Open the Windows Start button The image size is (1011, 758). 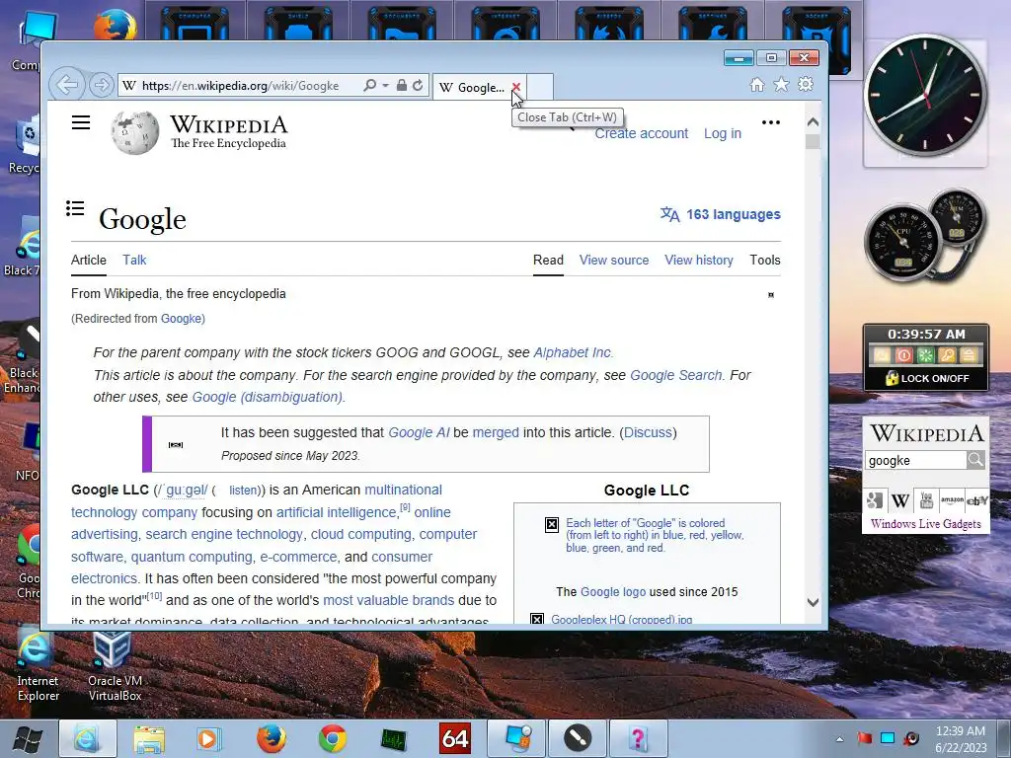[x=27, y=738]
